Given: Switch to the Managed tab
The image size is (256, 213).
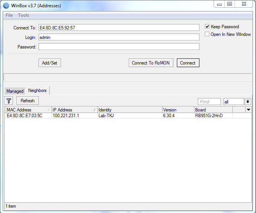Looking at the screenshot, I should pyautogui.click(x=15, y=91).
